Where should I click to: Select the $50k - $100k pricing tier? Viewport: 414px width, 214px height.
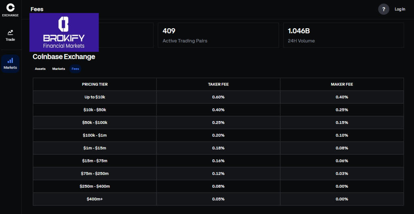click(95, 122)
